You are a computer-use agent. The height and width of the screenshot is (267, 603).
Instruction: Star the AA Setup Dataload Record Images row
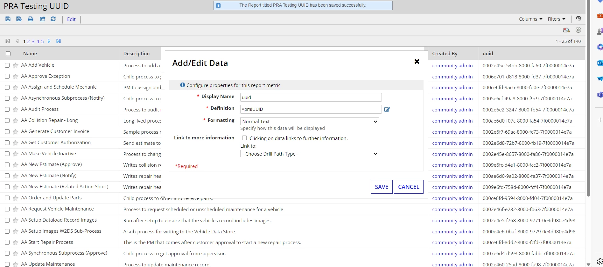pos(15,220)
